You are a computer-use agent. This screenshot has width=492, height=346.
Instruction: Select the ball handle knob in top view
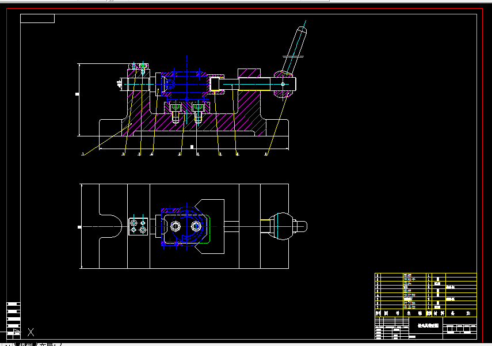click(284, 226)
